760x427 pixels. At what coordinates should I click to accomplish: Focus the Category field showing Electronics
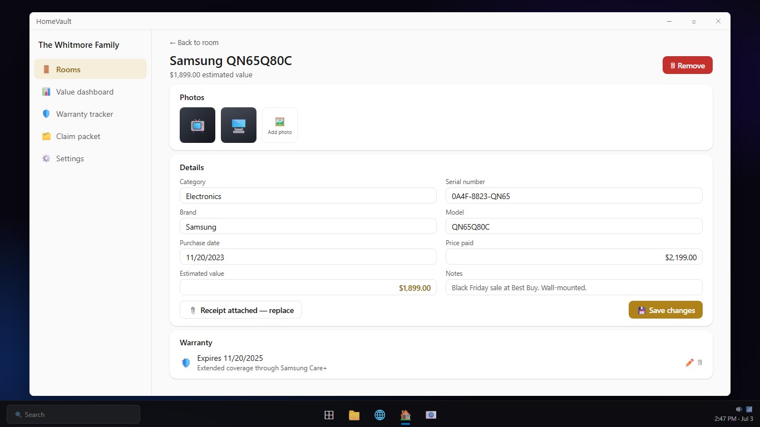pos(308,196)
